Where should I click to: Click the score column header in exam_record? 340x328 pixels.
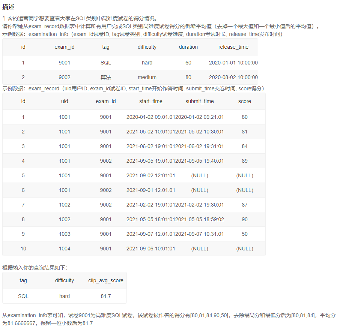coord(244,101)
